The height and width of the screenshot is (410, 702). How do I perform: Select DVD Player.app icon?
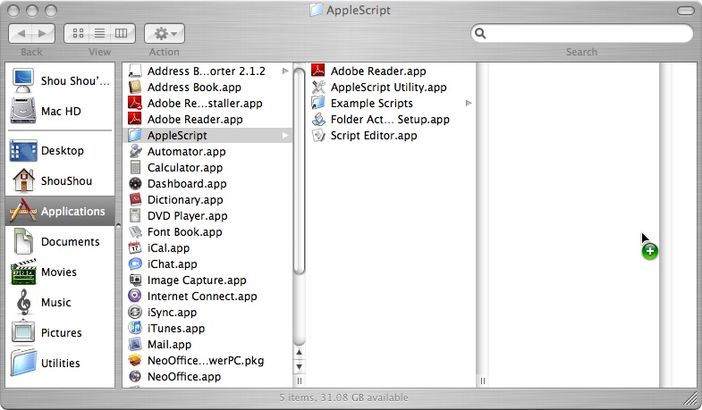coord(135,216)
